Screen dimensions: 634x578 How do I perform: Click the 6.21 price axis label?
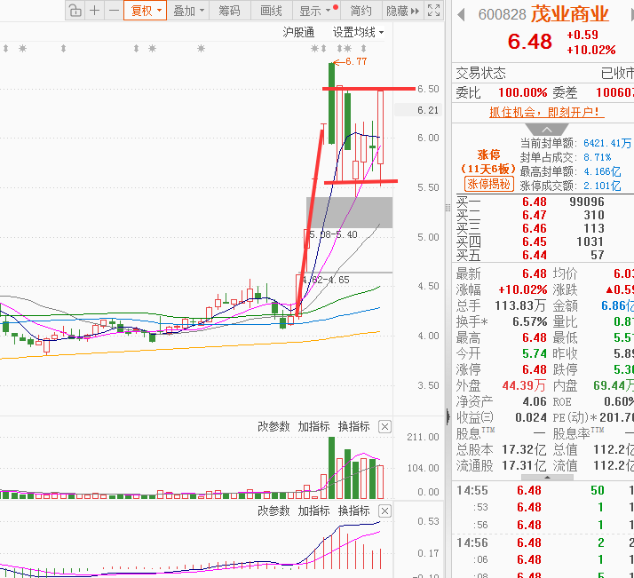(428, 110)
